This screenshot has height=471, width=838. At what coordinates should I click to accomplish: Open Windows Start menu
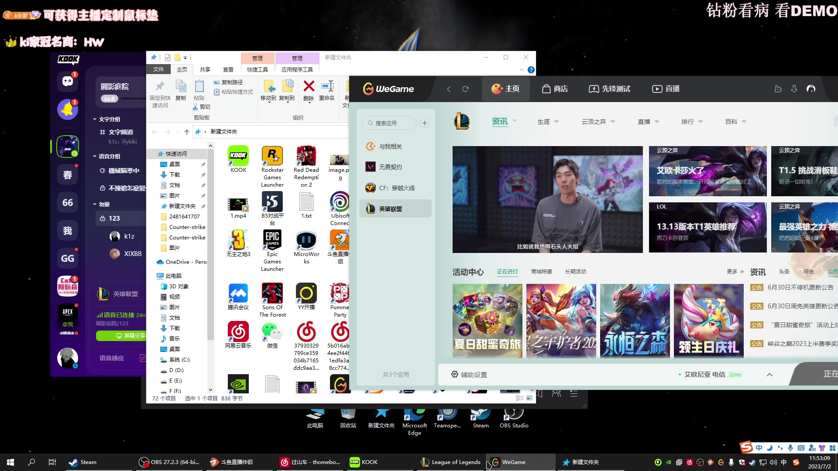click(10, 462)
